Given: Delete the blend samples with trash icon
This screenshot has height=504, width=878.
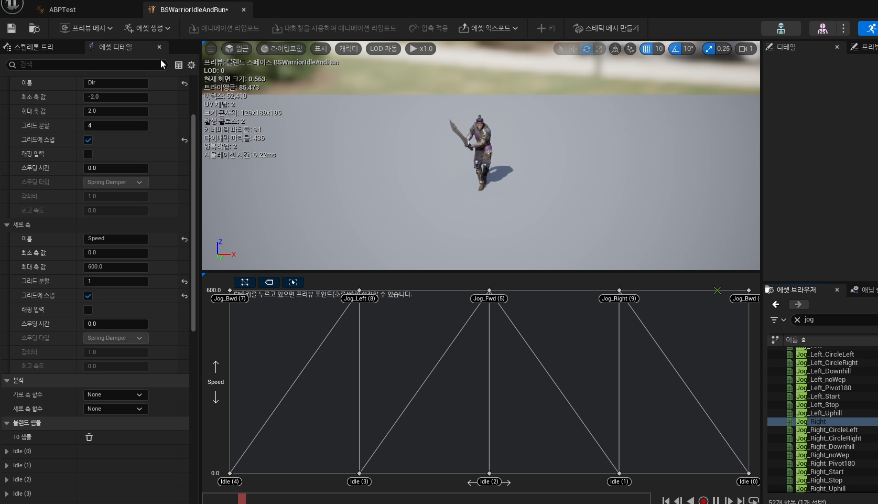Looking at the screenshot, I should tap(89, 437).
